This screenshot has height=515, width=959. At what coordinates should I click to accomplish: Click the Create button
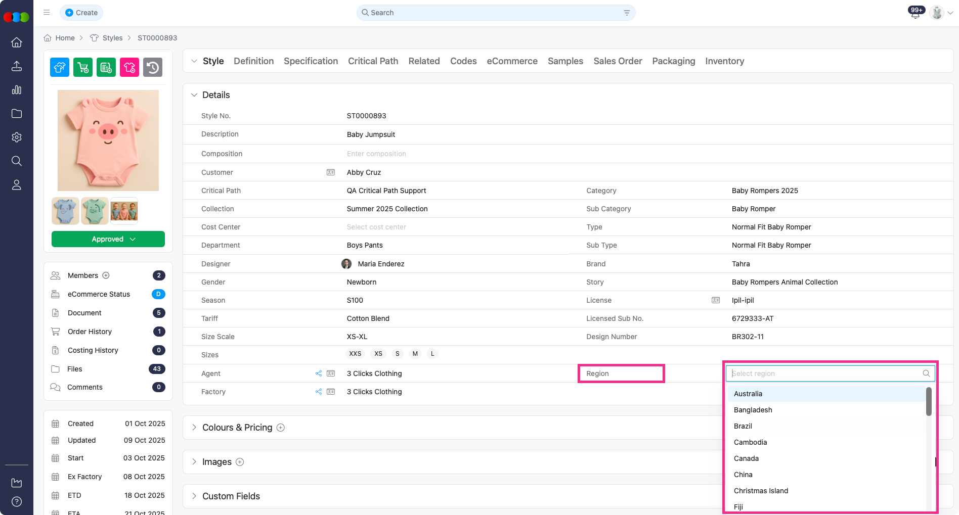click(x=81, y=13)
